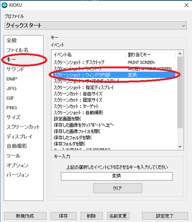This screenshot has width=192, height=222.
Task: Select サウンド in the settings list
Action: 16,69
